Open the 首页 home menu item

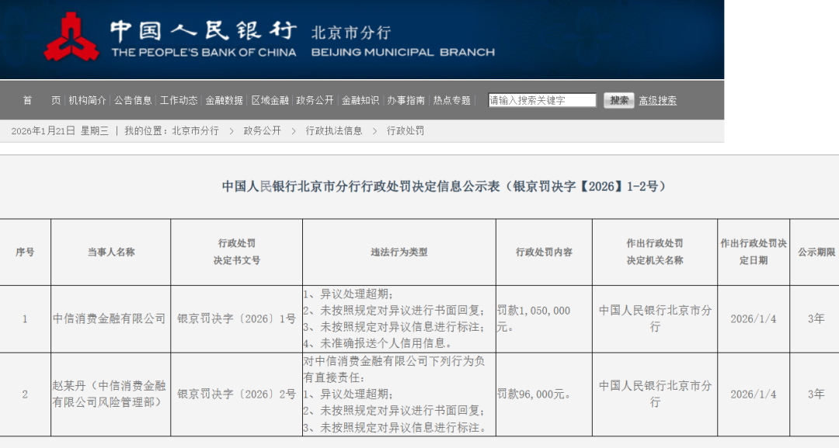(42, 100)
